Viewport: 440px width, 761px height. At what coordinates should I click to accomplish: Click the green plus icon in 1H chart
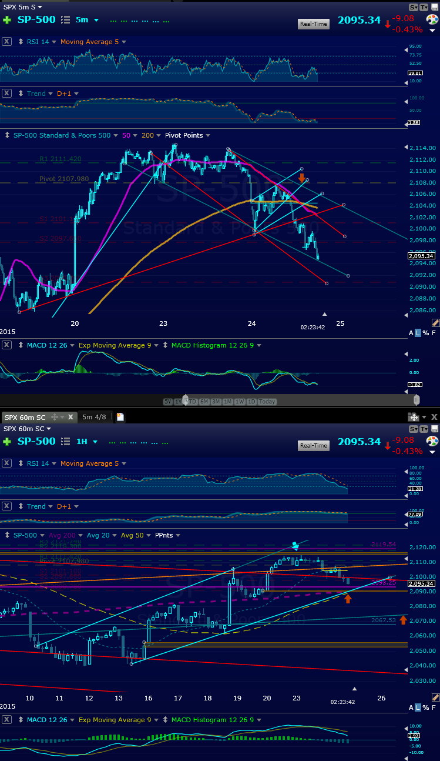pyautogui.click(x=7, y=442)
